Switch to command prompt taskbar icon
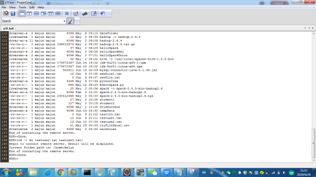 pyautogui.click(x=87, y=172)
